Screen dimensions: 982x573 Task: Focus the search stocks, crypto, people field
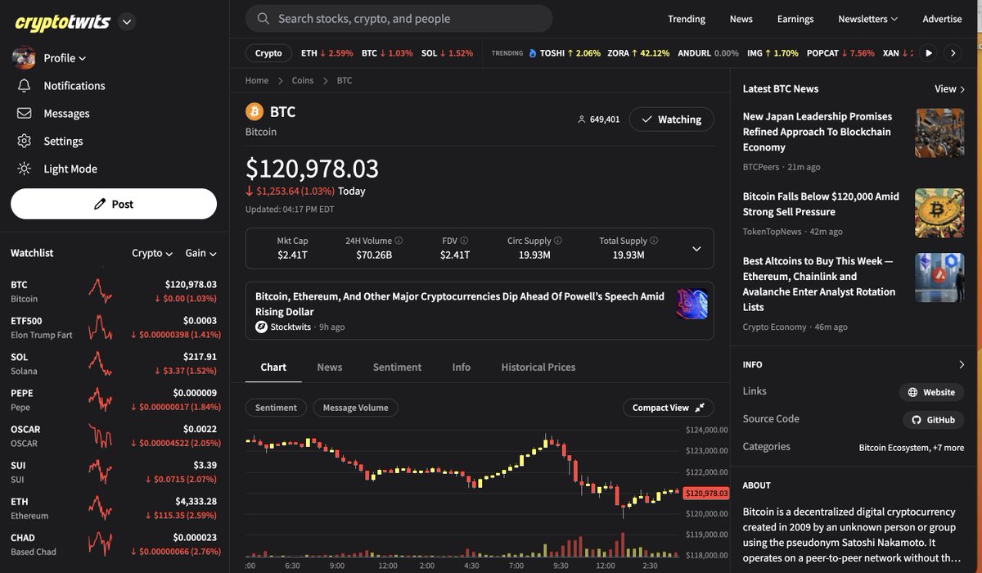[399, 18]
